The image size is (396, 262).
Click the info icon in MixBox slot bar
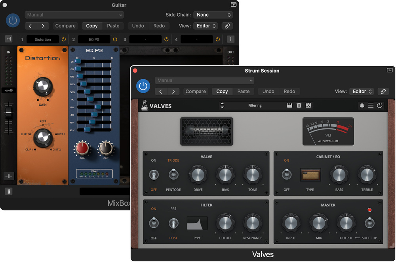point(231,39)
